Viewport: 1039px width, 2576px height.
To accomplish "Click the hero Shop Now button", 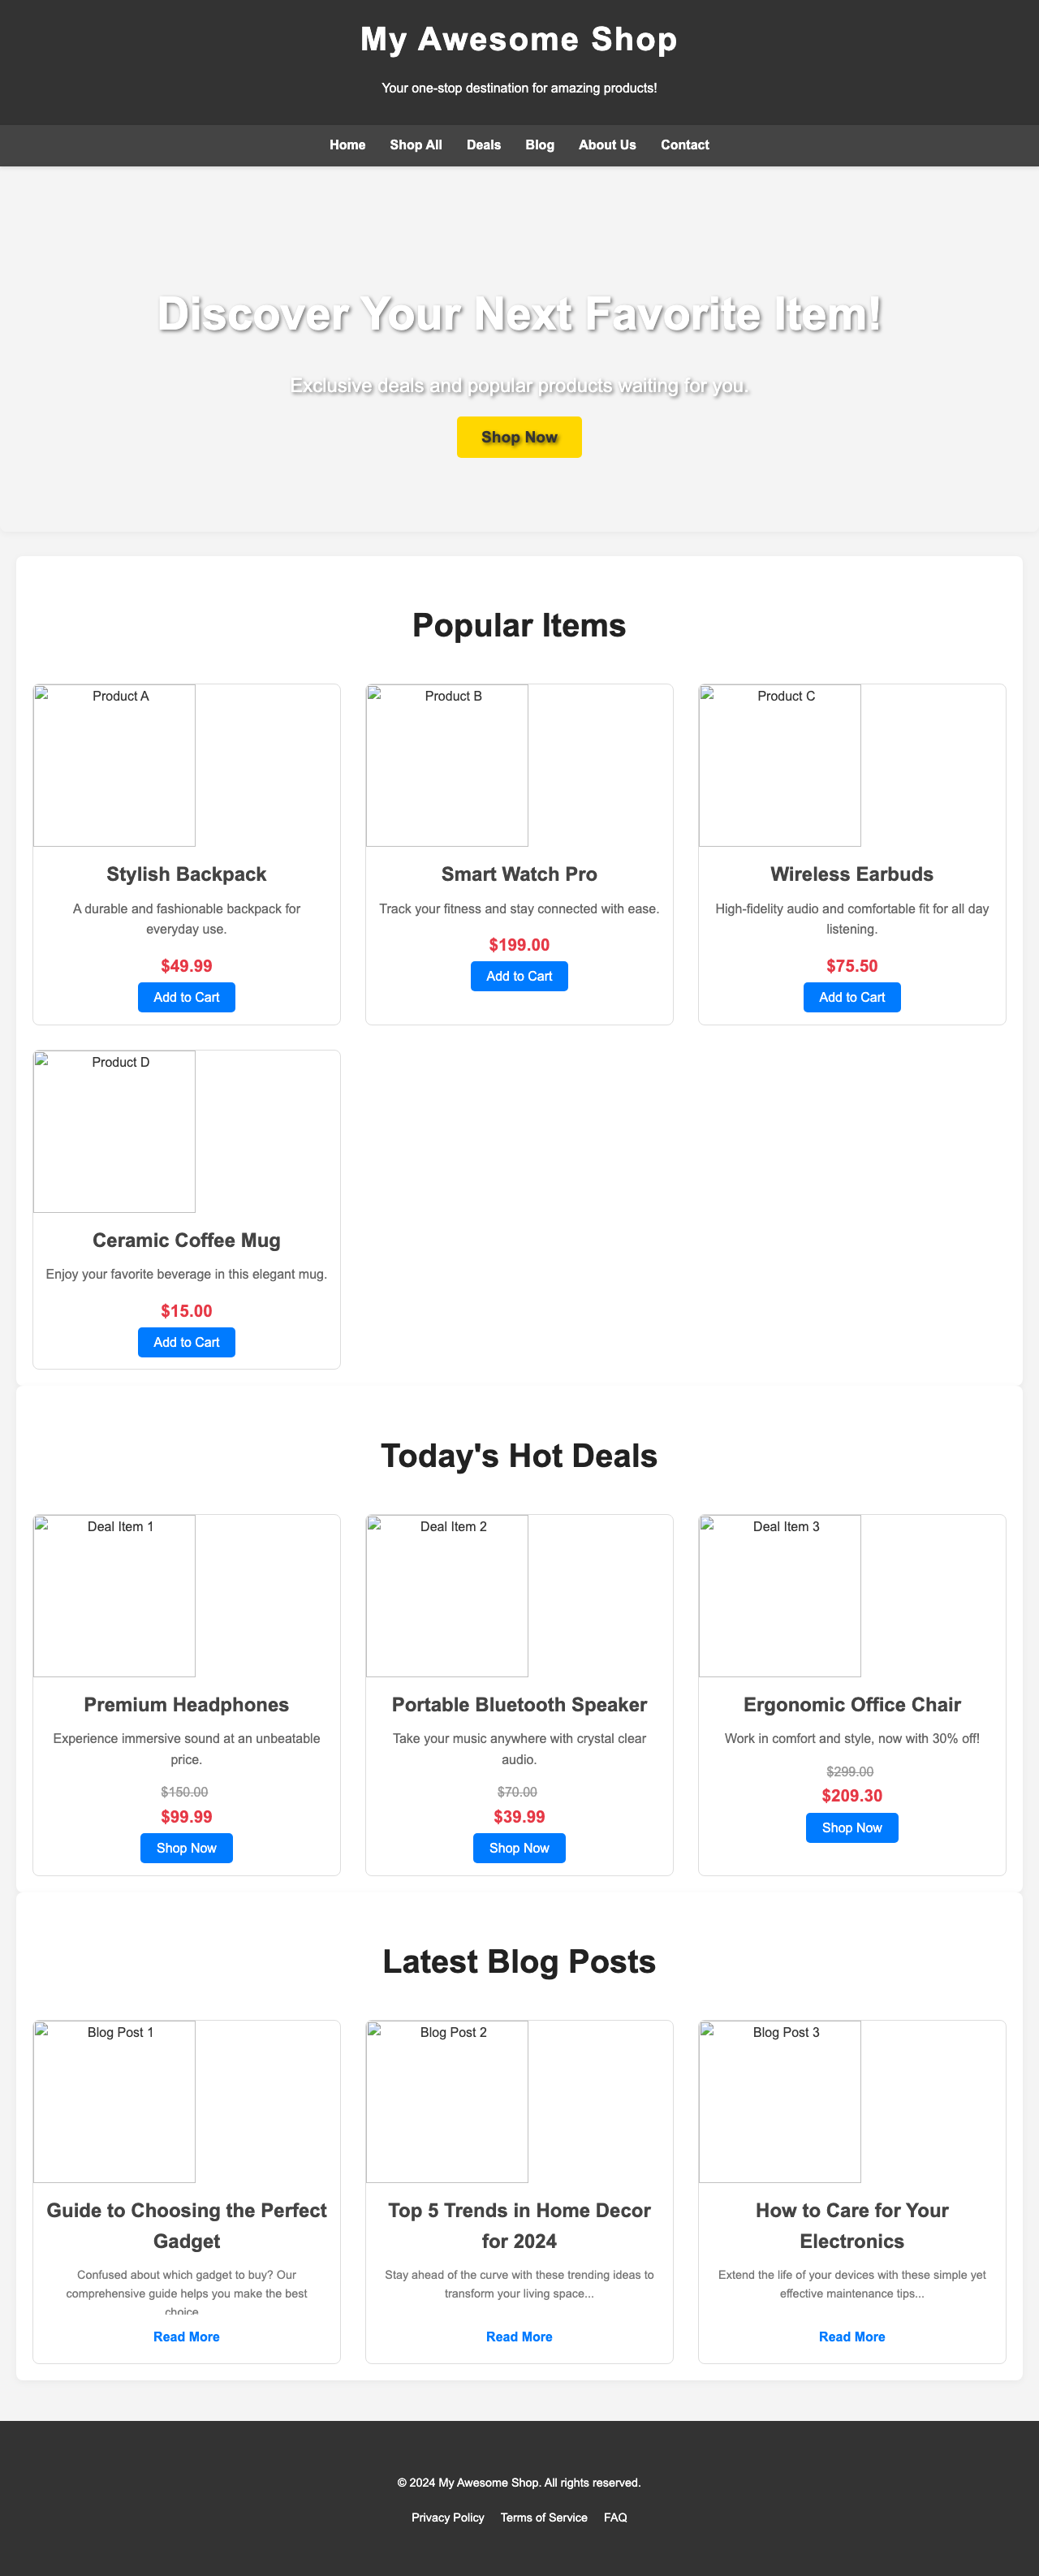I will pyautogui.click(x=519, y=436).
